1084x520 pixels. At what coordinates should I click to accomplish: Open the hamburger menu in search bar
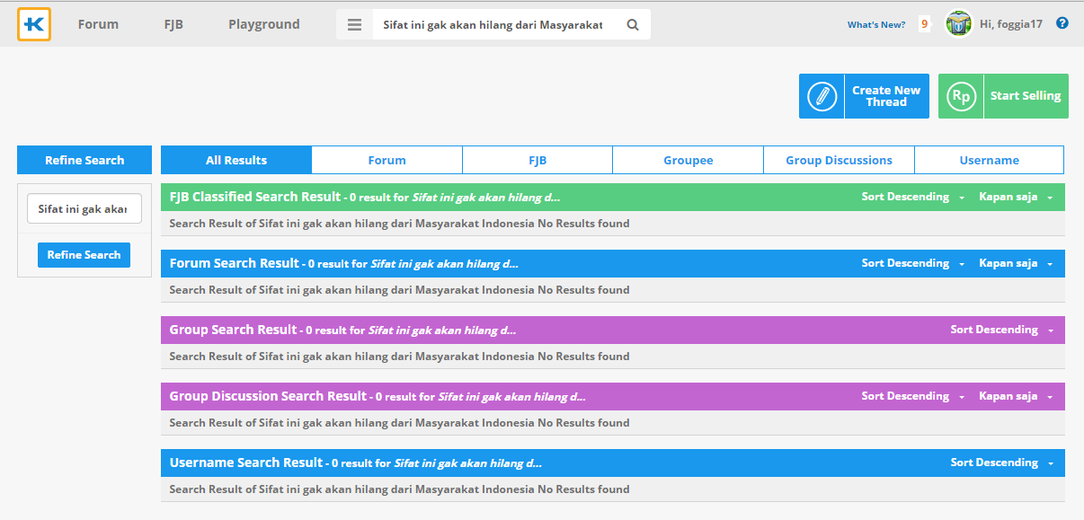point(354,25)
